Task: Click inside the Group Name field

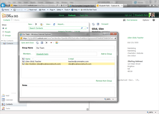Action: 75,48
